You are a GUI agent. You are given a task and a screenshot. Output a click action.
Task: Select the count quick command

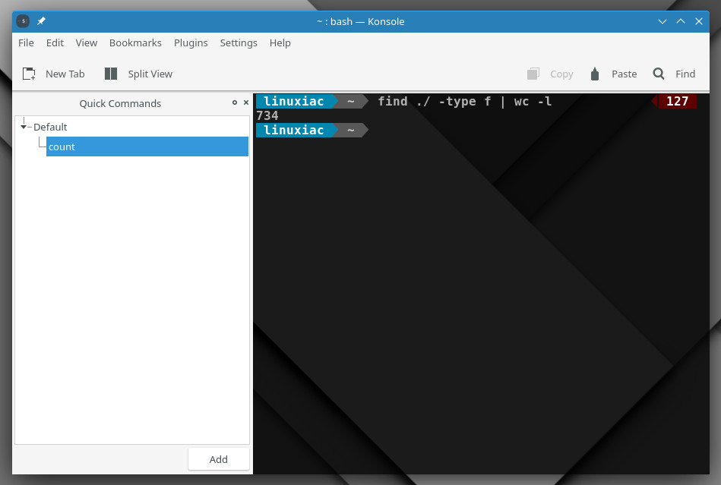[147, 146]
